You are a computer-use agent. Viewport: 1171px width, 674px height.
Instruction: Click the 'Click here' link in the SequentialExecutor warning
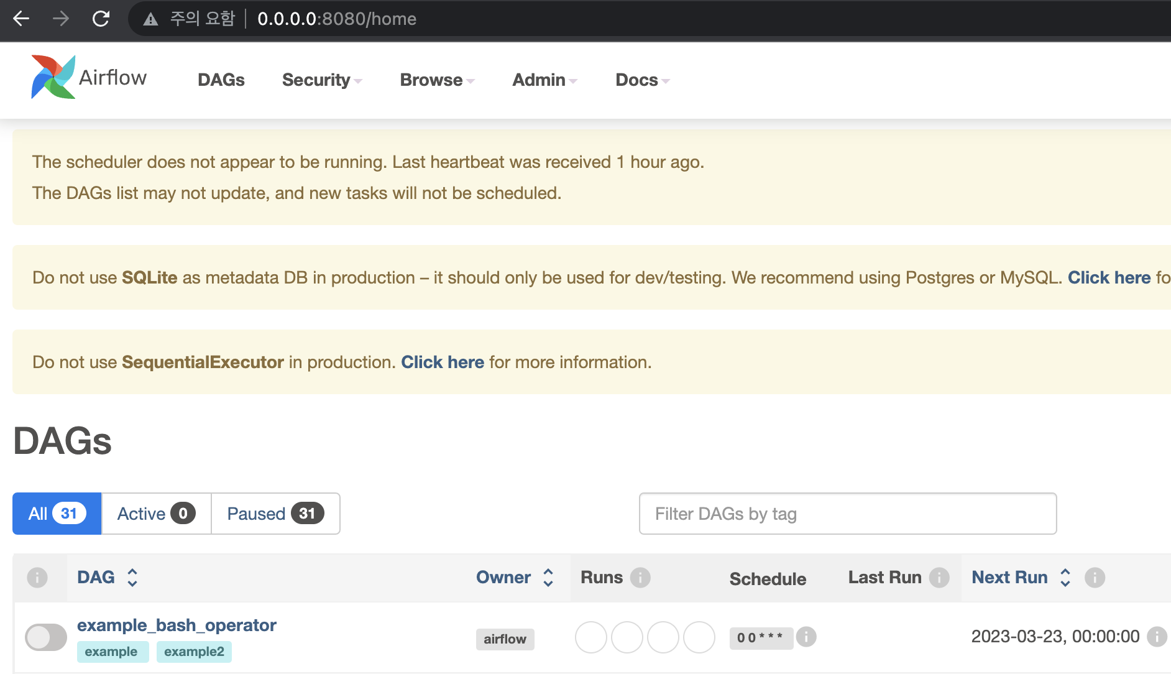(x=443, y=362)
